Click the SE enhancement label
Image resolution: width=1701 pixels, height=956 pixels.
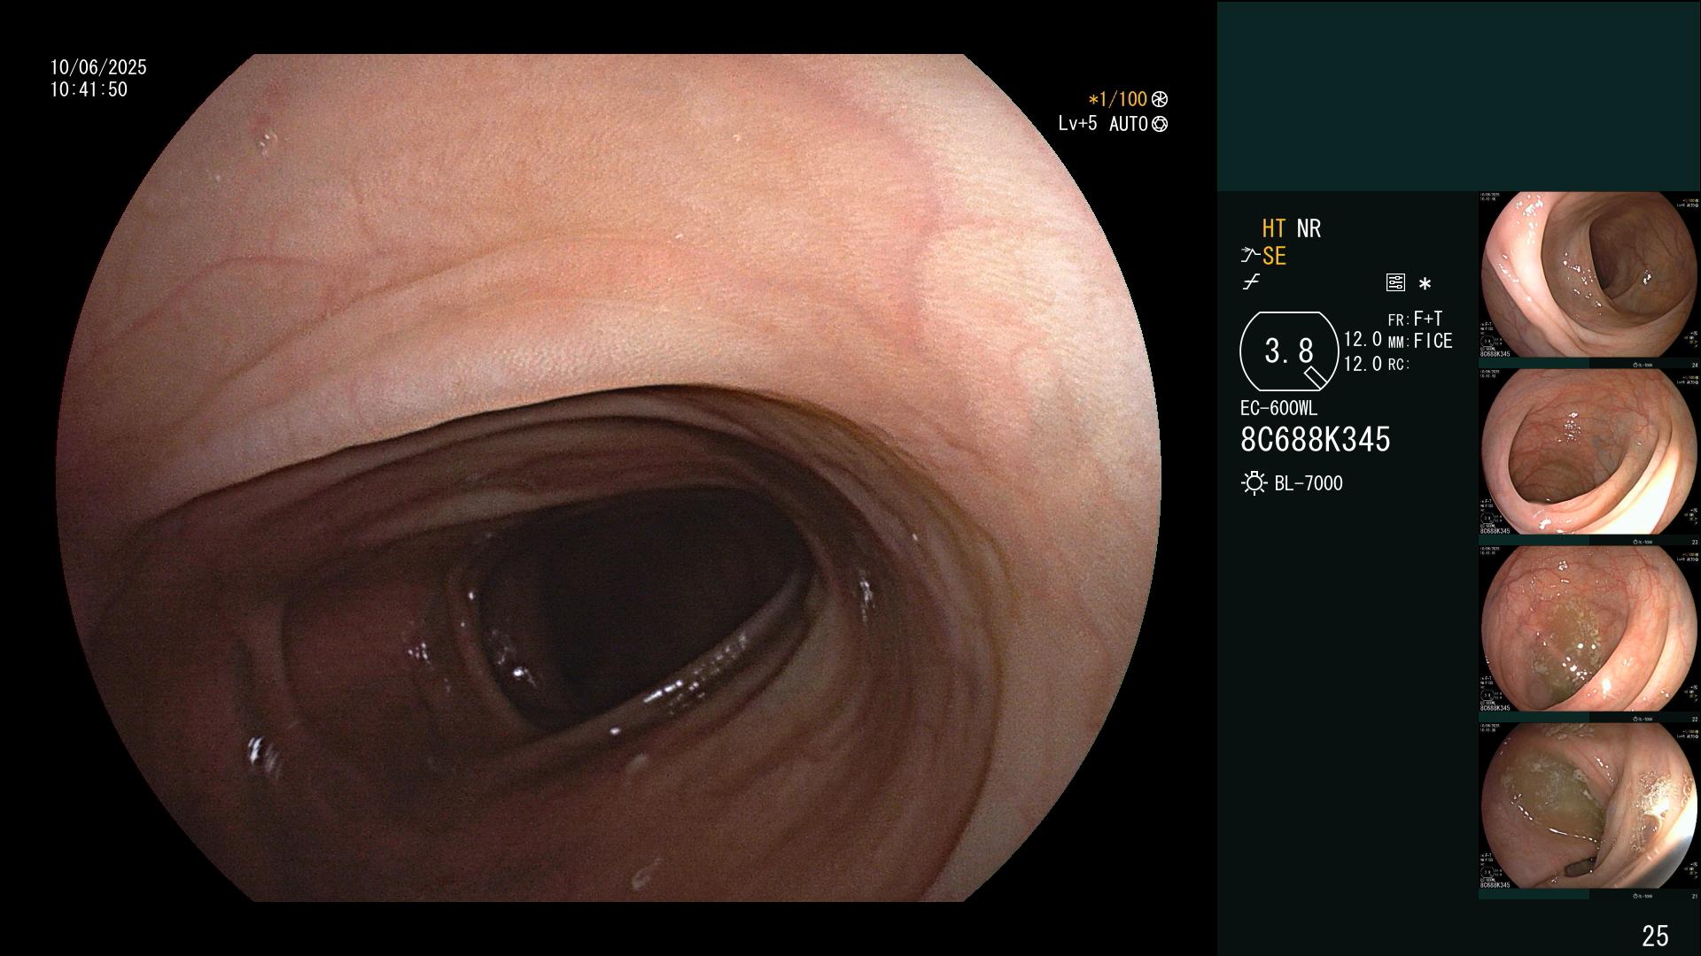(1274, 256)
